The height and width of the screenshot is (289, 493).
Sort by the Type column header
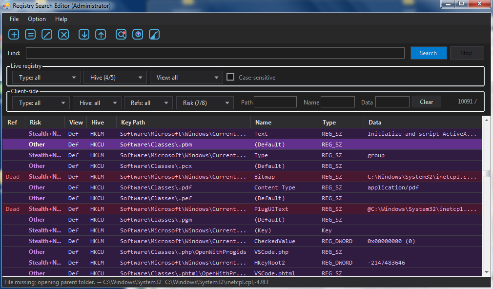(341, 123)
